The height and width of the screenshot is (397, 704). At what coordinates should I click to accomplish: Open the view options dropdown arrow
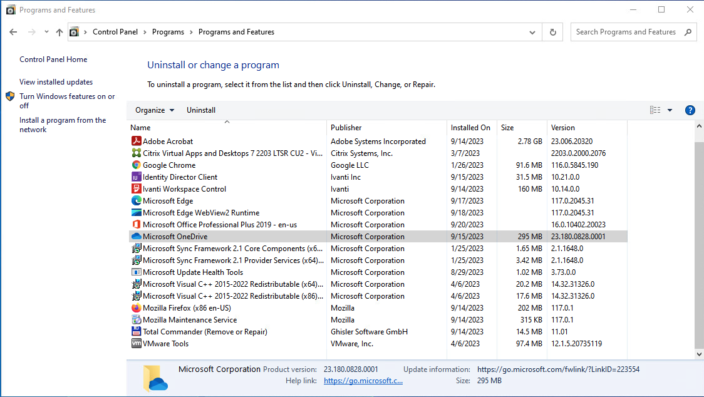pyautogui.click(x=670, y=110)
